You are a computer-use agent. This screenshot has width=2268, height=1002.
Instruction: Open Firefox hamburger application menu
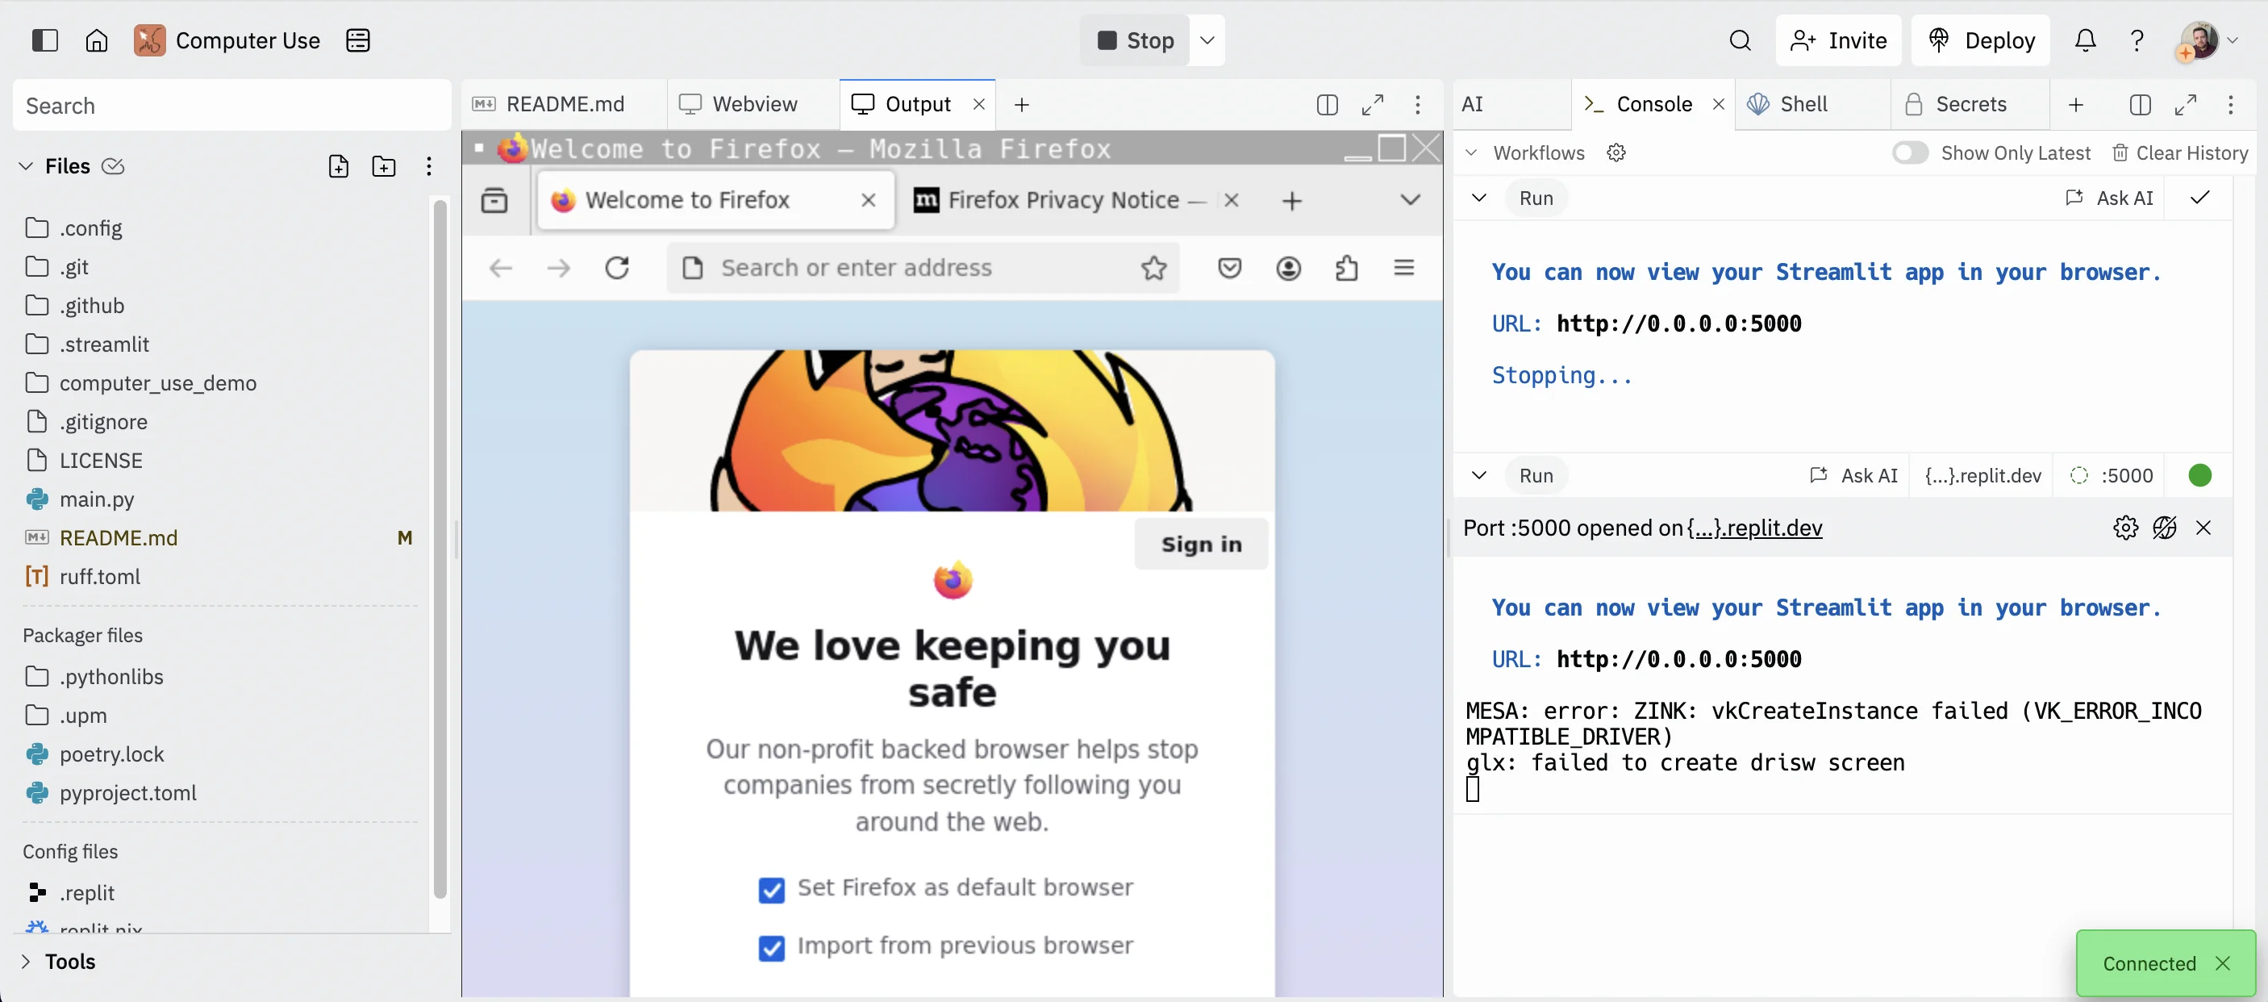click(1403, 268)
